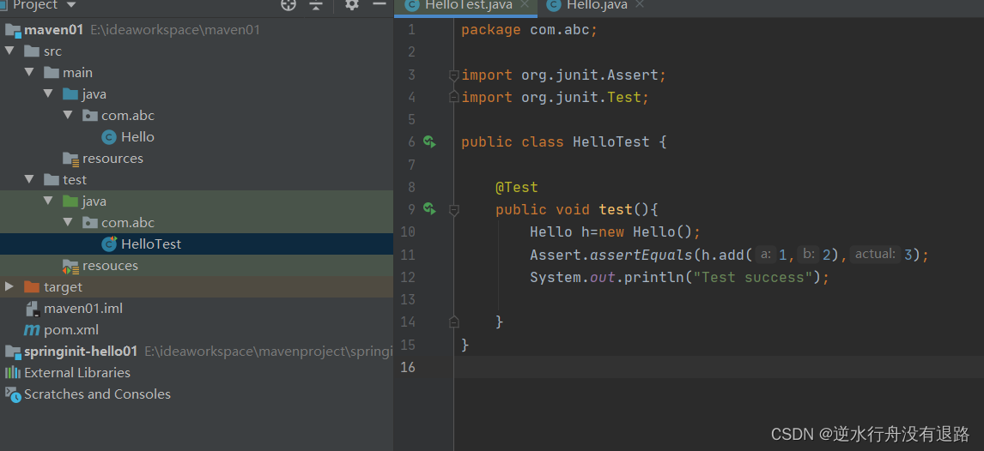The height and width of the screenshot is (451, 984).
Task: Close the HelloTest.java tab
Action: coord(525,4)
